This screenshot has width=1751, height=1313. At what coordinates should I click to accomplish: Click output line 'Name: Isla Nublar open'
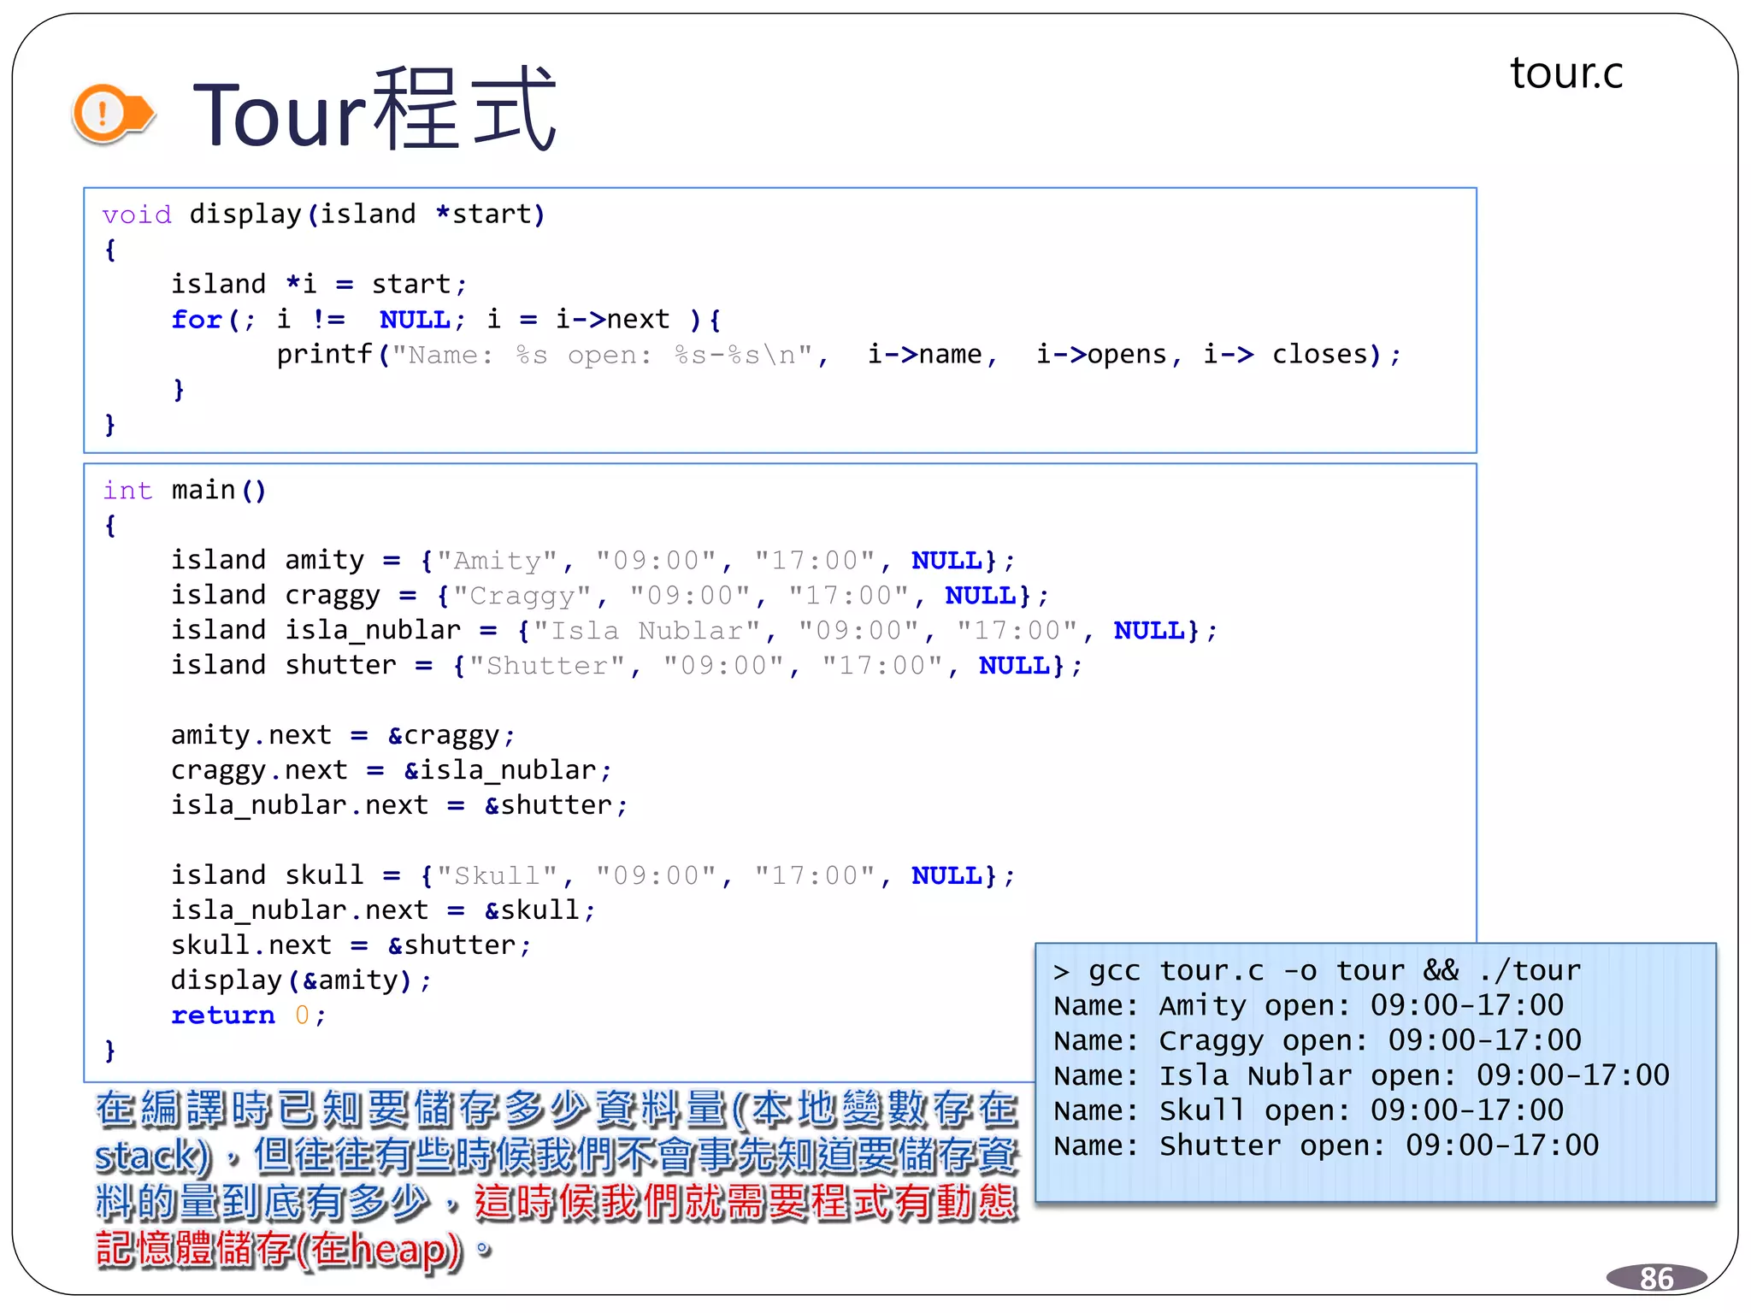pos(1361,1075)
